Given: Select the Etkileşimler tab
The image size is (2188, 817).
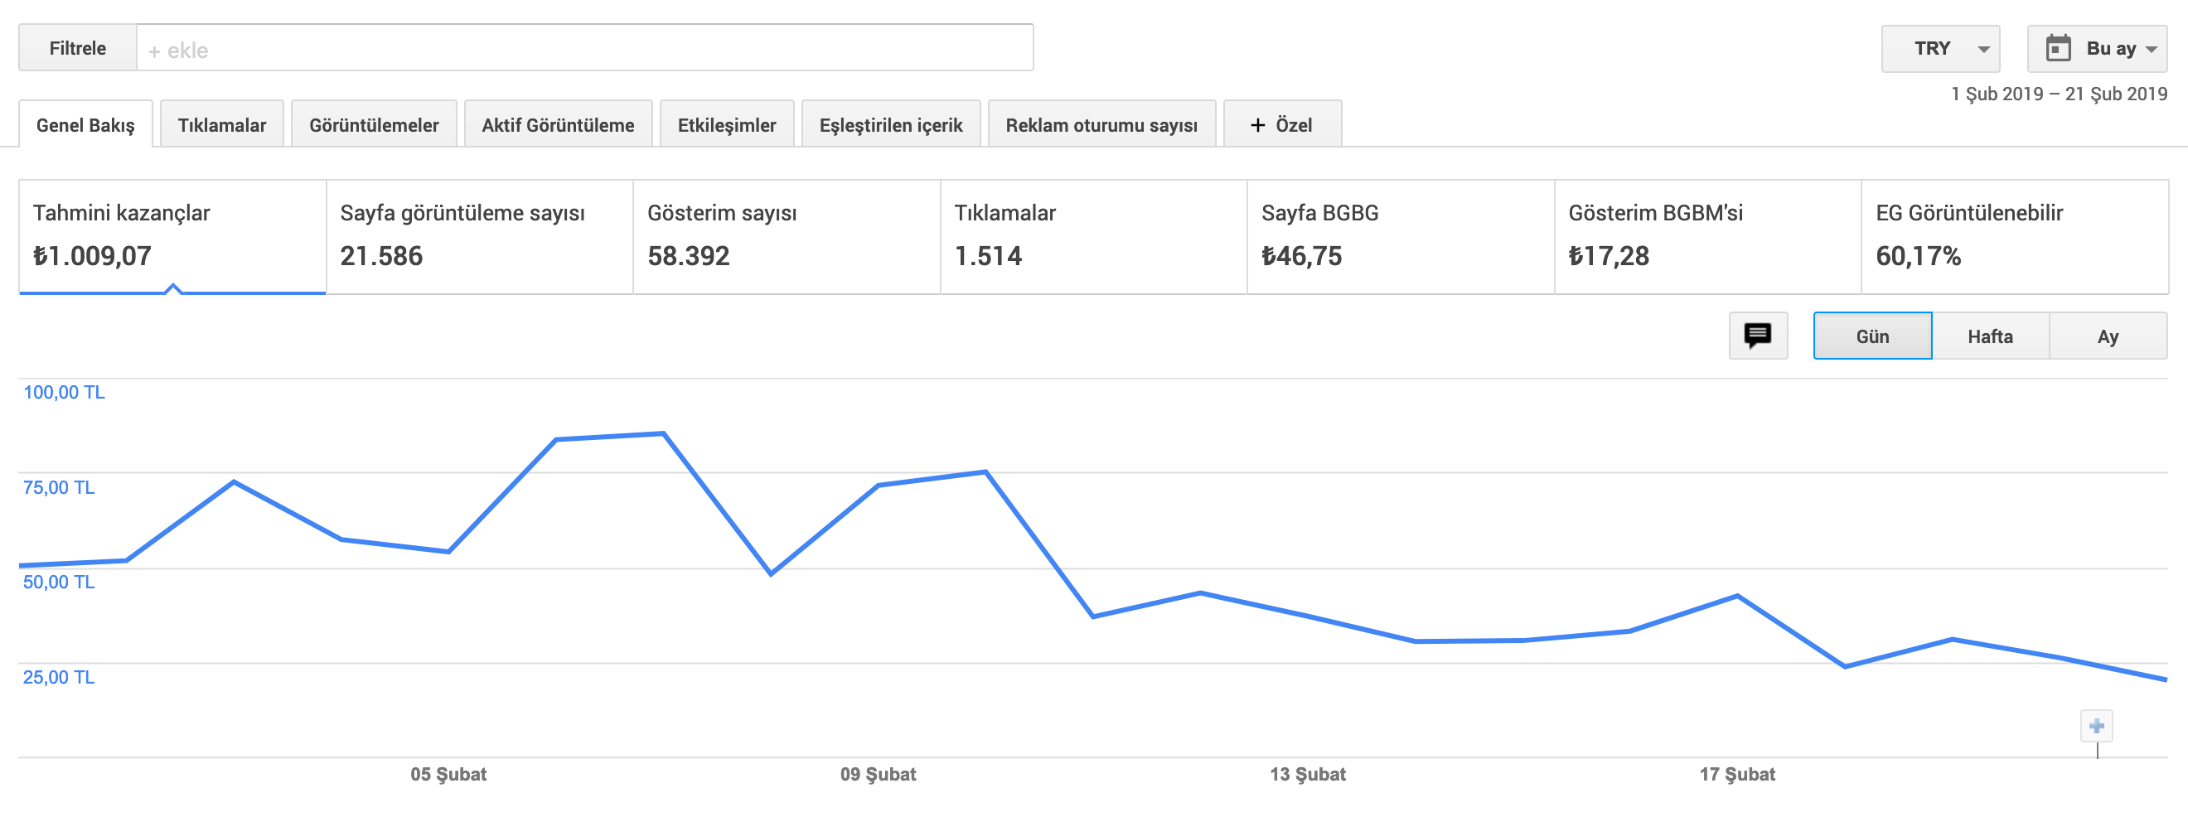Looking at the screenshot, I should tap(726, 125).
